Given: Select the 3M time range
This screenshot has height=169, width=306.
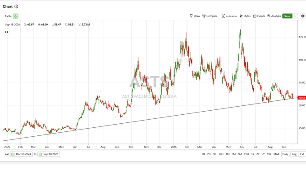Looking at the screenshot, I should click(x=233, y=154).
